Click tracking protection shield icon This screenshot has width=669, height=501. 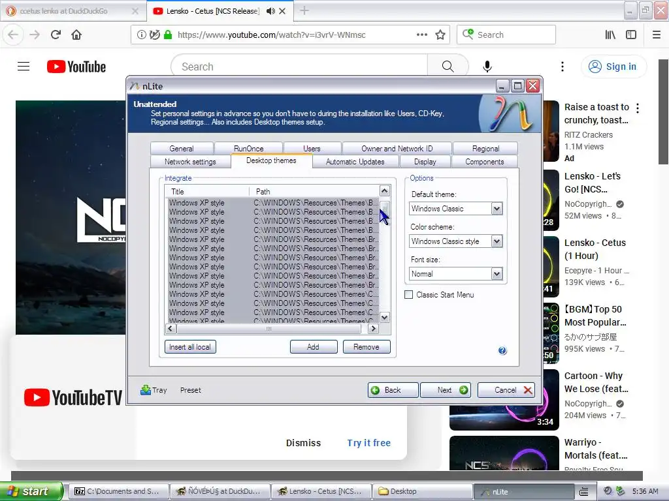click(x=155, y=35)
